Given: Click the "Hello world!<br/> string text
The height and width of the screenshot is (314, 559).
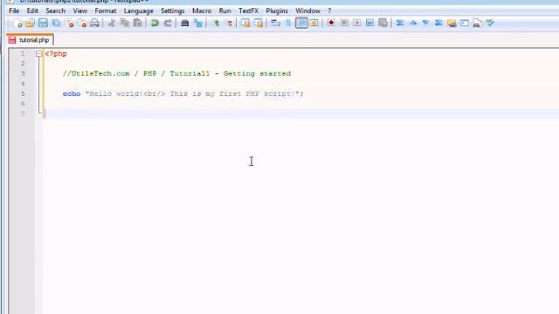Looking at the screenshot, I should click(125, 93).
